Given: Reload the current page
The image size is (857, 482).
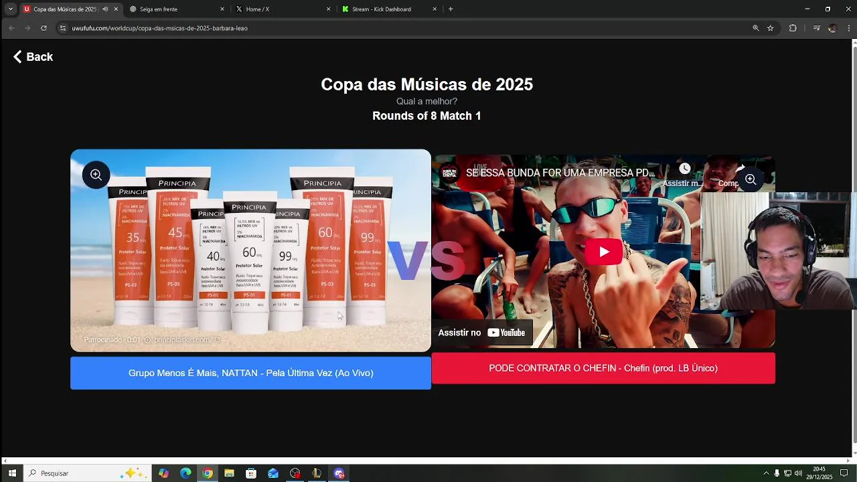Looking at the screenshot, I should click(x=44, y=28).
